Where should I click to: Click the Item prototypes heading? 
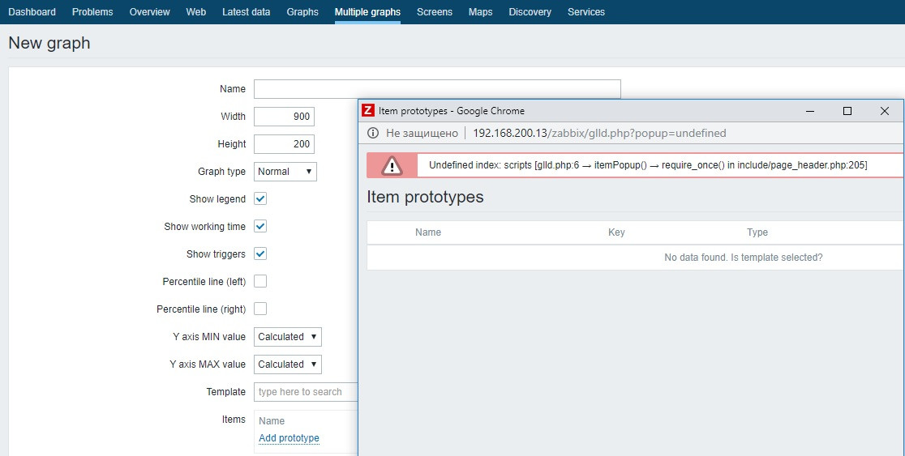pos(426,197)
